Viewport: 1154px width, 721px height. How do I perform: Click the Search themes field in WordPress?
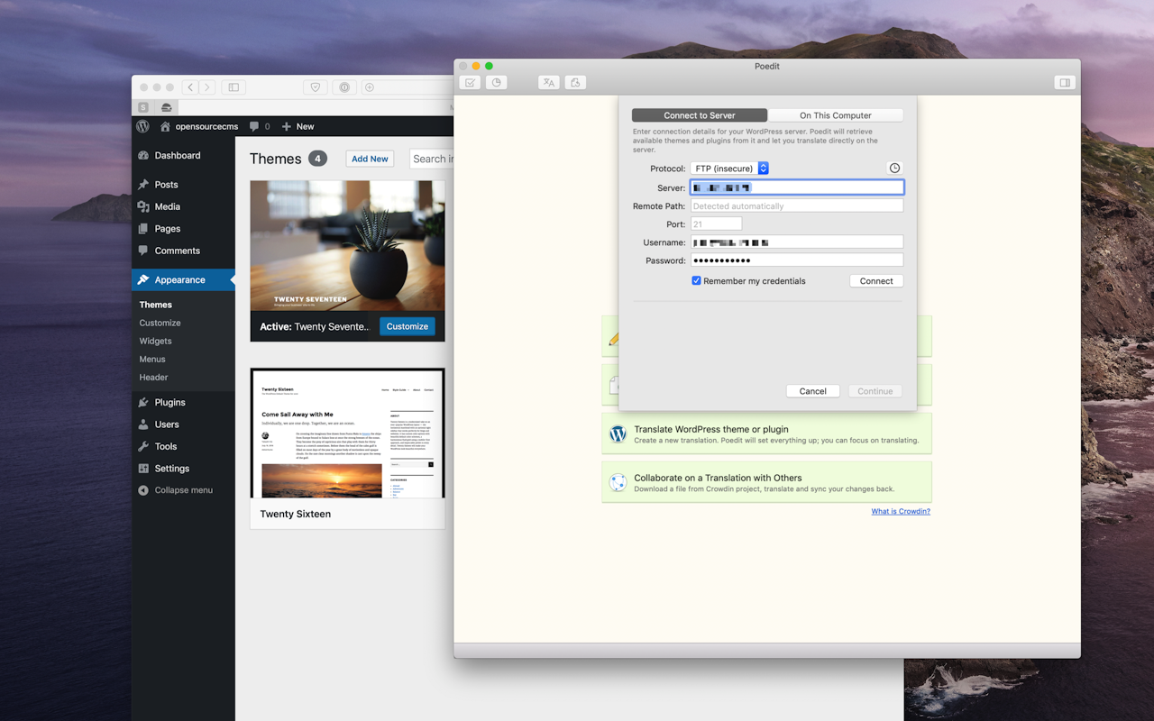pyautogui.click(x=432, y=159)
